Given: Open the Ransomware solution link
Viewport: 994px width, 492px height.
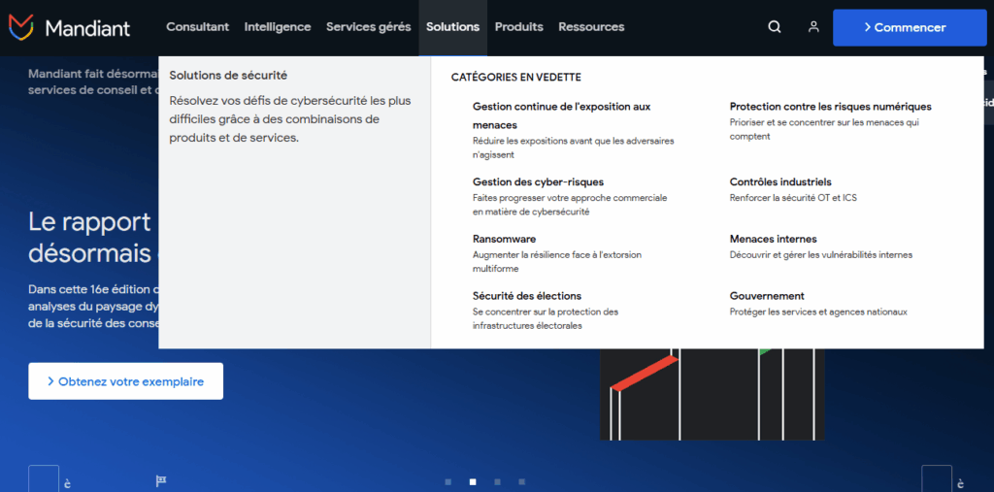Looking at the screenshot, I should coord(505,239).
